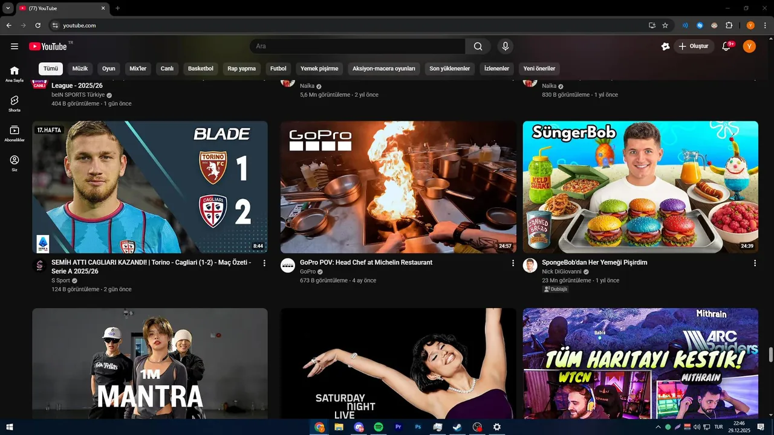Open the Chrome three-dot menu
The height and width of the screenshot is (435, 774).
[x=765, y=25]
